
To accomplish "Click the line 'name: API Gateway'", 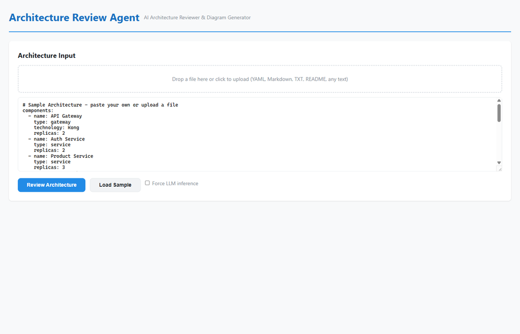I will (x=55, y=116).
